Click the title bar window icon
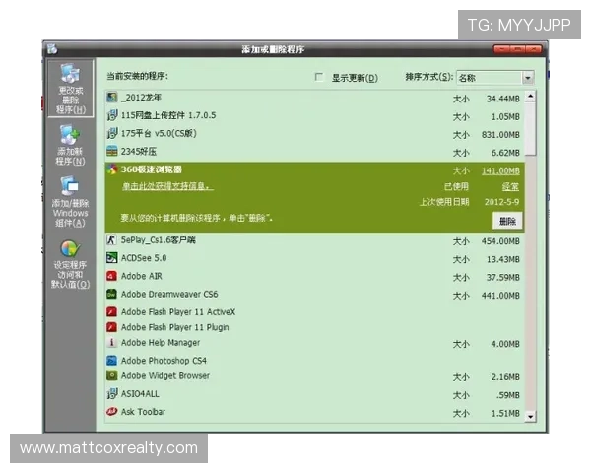591x473 pixels. tap(52, 49)
